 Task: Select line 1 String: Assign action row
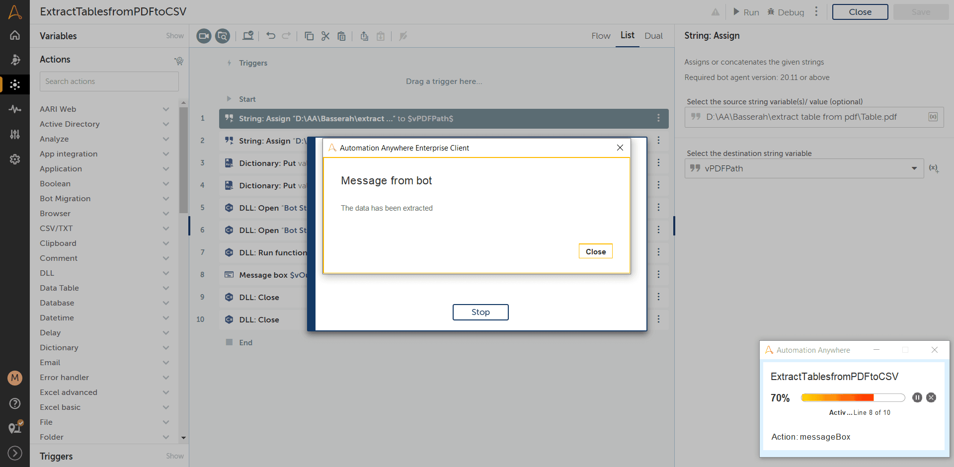[x=444, y=118]
